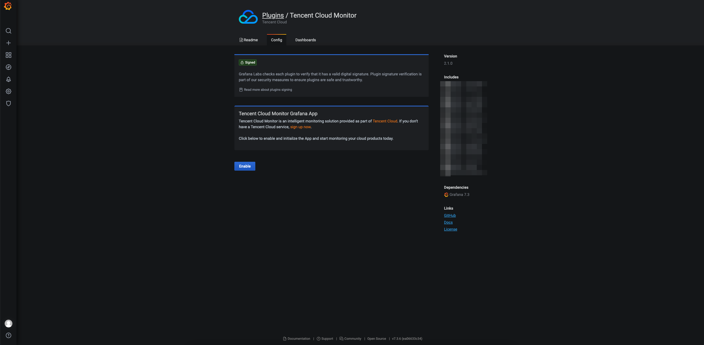Open the GitHub link under Links
This screenshot has height=345, width=704.
(450, 215)
